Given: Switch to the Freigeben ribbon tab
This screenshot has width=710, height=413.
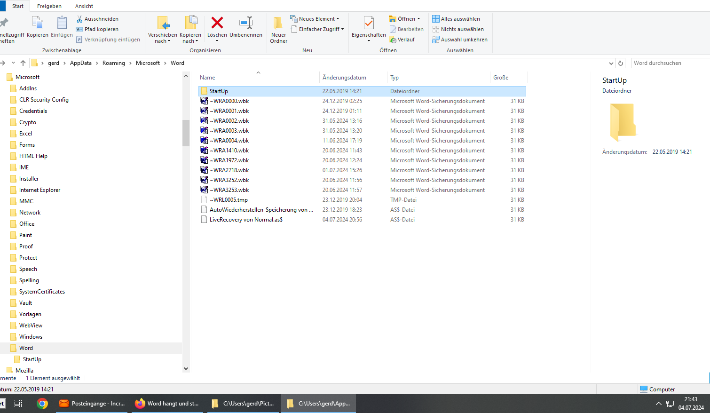Looking at the screenshot, I should tap(49, 6).
